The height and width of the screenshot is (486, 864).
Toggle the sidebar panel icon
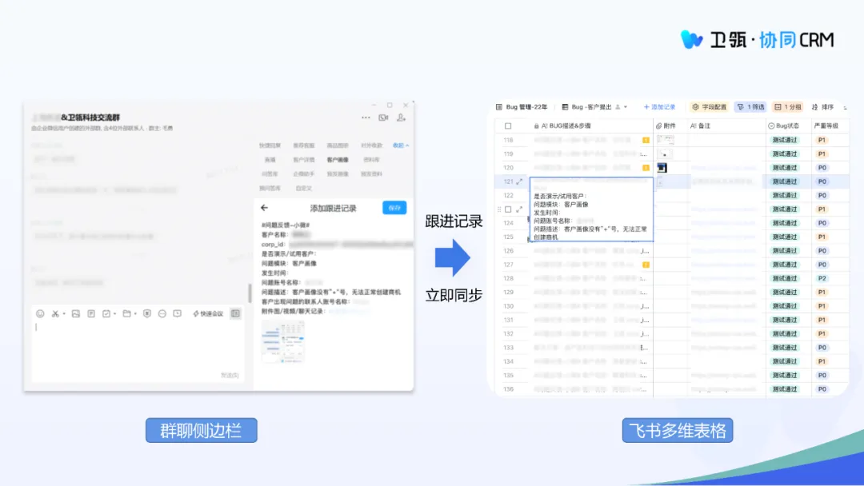click(x=235, y=313)
